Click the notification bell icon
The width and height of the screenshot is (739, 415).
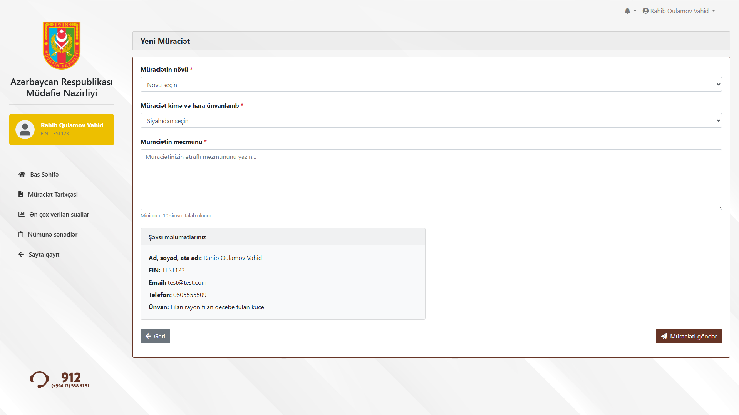(x=627, y=11)
